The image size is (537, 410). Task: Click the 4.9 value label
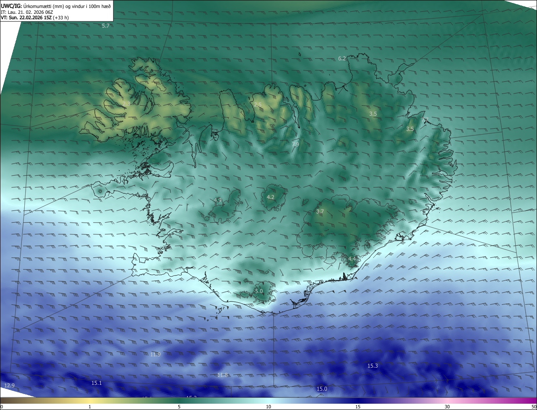(x=218, y=200)
